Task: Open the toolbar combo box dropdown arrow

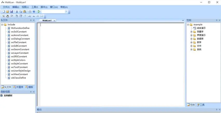Action: tap(66, 11)
